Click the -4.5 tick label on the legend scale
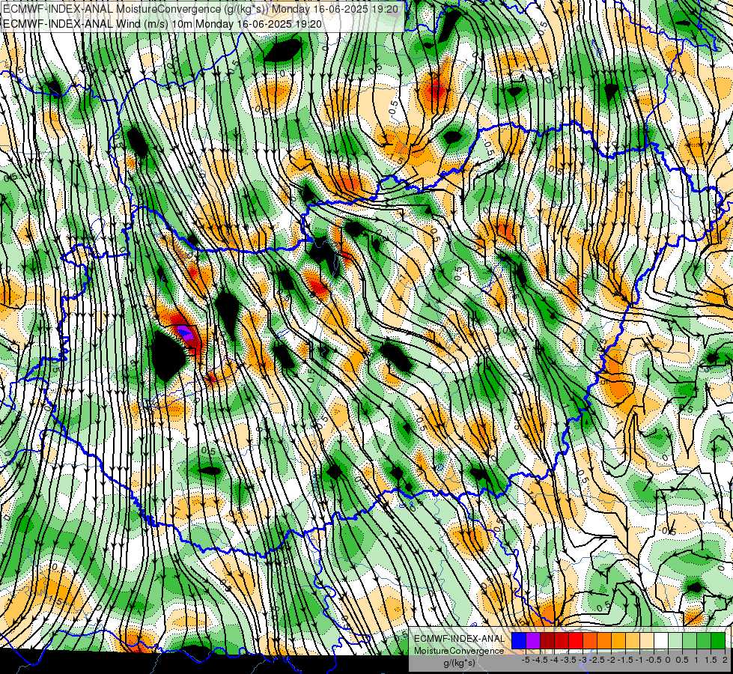Viewport: 733px width, 674px height. tap(541, 660)
